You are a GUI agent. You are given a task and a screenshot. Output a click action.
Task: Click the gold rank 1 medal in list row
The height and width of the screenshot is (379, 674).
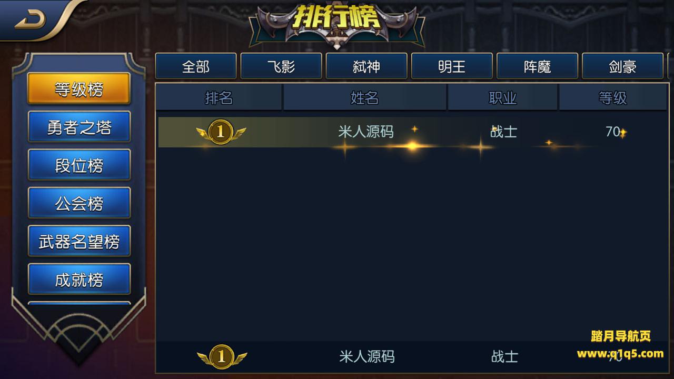pos(221,132)
